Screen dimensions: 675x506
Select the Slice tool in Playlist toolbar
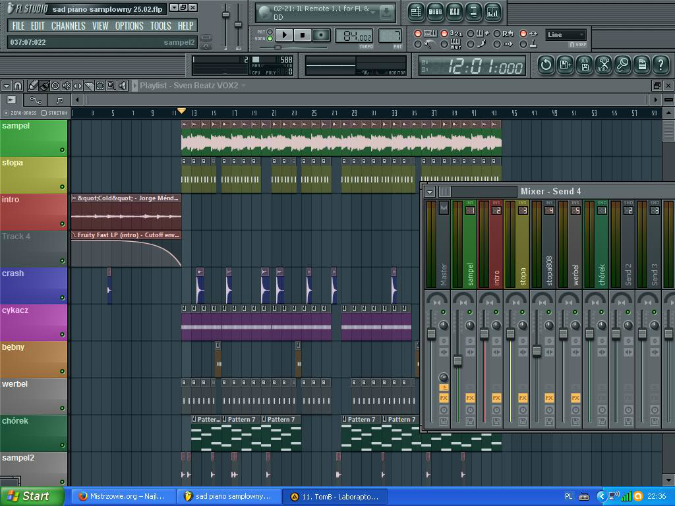click(x=89, y=86)
